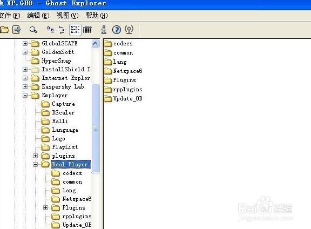
Task: Click tree pane scroll up arrow
Action: (x=95, y=43)
